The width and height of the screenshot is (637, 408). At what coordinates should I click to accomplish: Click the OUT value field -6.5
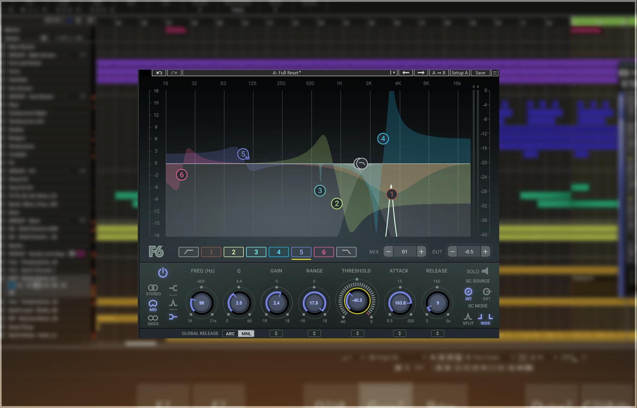[469, 252]
